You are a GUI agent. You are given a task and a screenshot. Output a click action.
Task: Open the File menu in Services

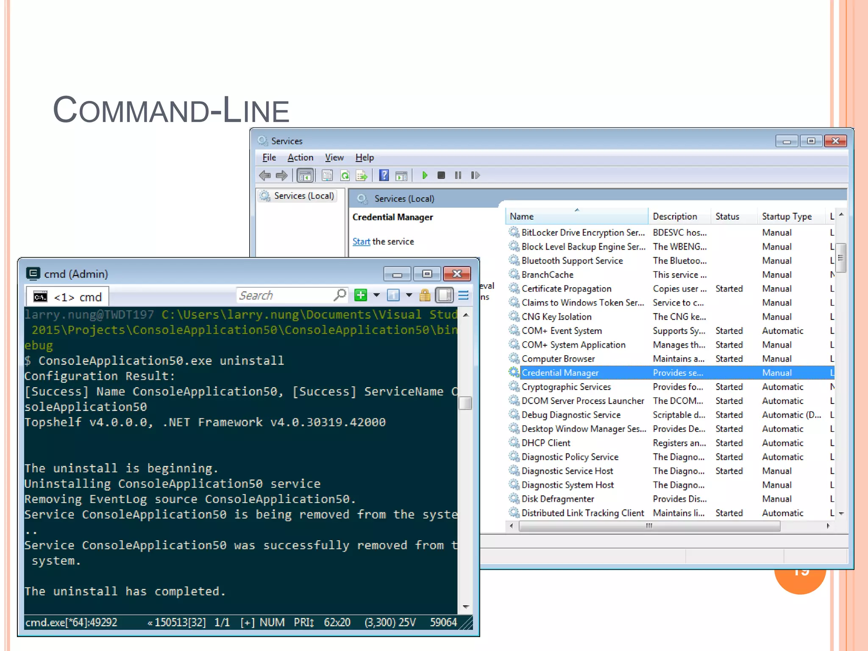[269, 158]
